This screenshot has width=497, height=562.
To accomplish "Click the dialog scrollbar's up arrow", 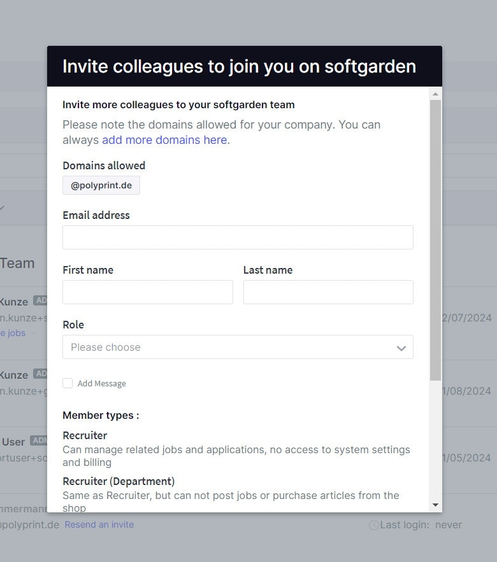I will point(435,94).
